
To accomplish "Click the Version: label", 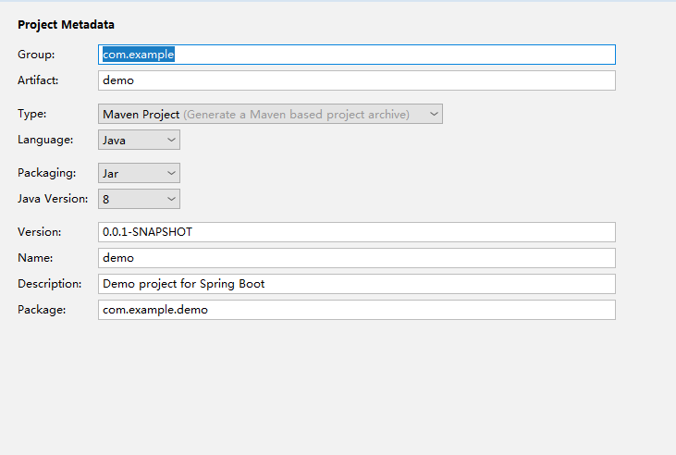I will (39, 232).
